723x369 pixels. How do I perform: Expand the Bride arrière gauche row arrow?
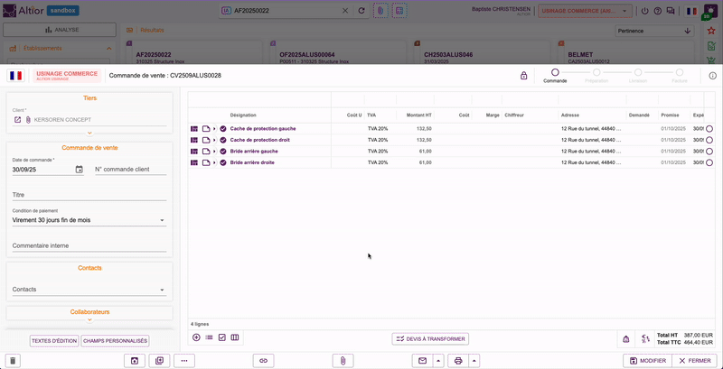214,152
